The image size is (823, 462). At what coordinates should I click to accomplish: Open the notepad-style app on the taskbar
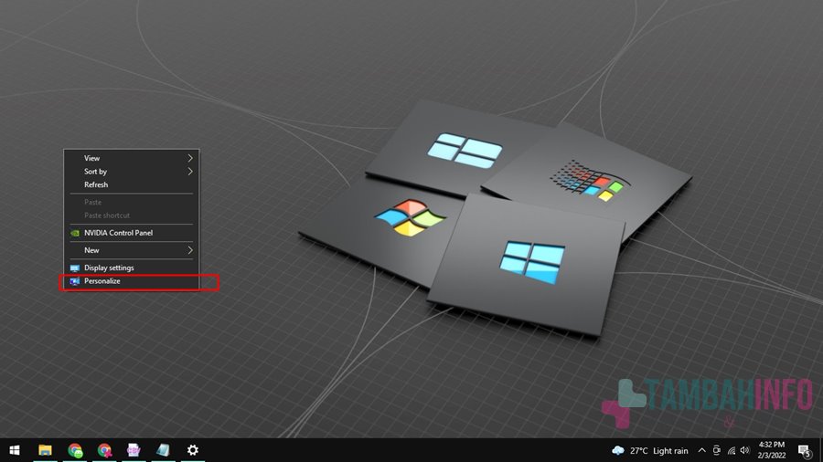[164, 450]
